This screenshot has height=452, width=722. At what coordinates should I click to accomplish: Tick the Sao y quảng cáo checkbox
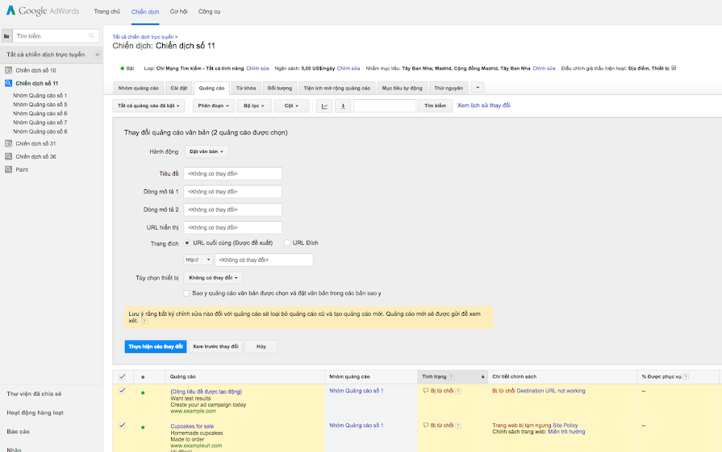coord(187,293)
